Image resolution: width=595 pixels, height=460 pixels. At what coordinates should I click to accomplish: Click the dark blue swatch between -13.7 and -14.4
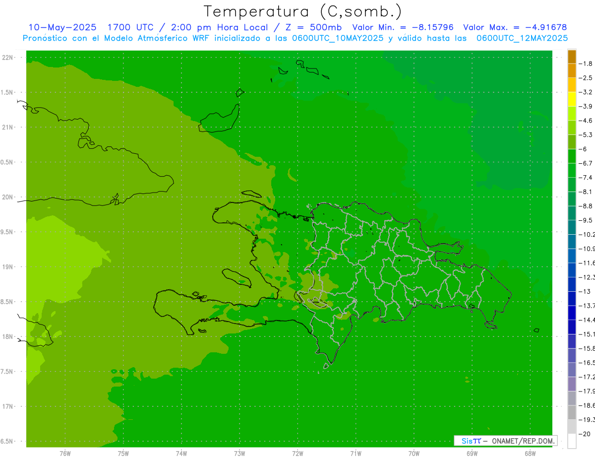572,313
